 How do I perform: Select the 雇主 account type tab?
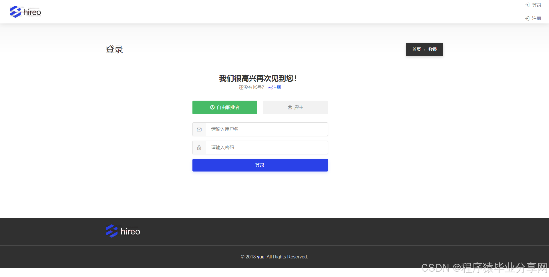click(x=295, y=107)
